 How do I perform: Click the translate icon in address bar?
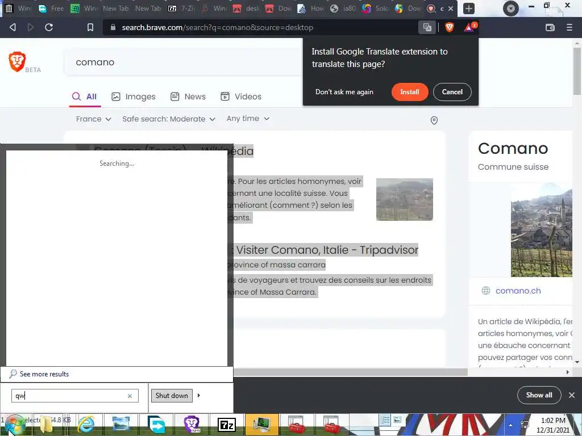[427, 27]
